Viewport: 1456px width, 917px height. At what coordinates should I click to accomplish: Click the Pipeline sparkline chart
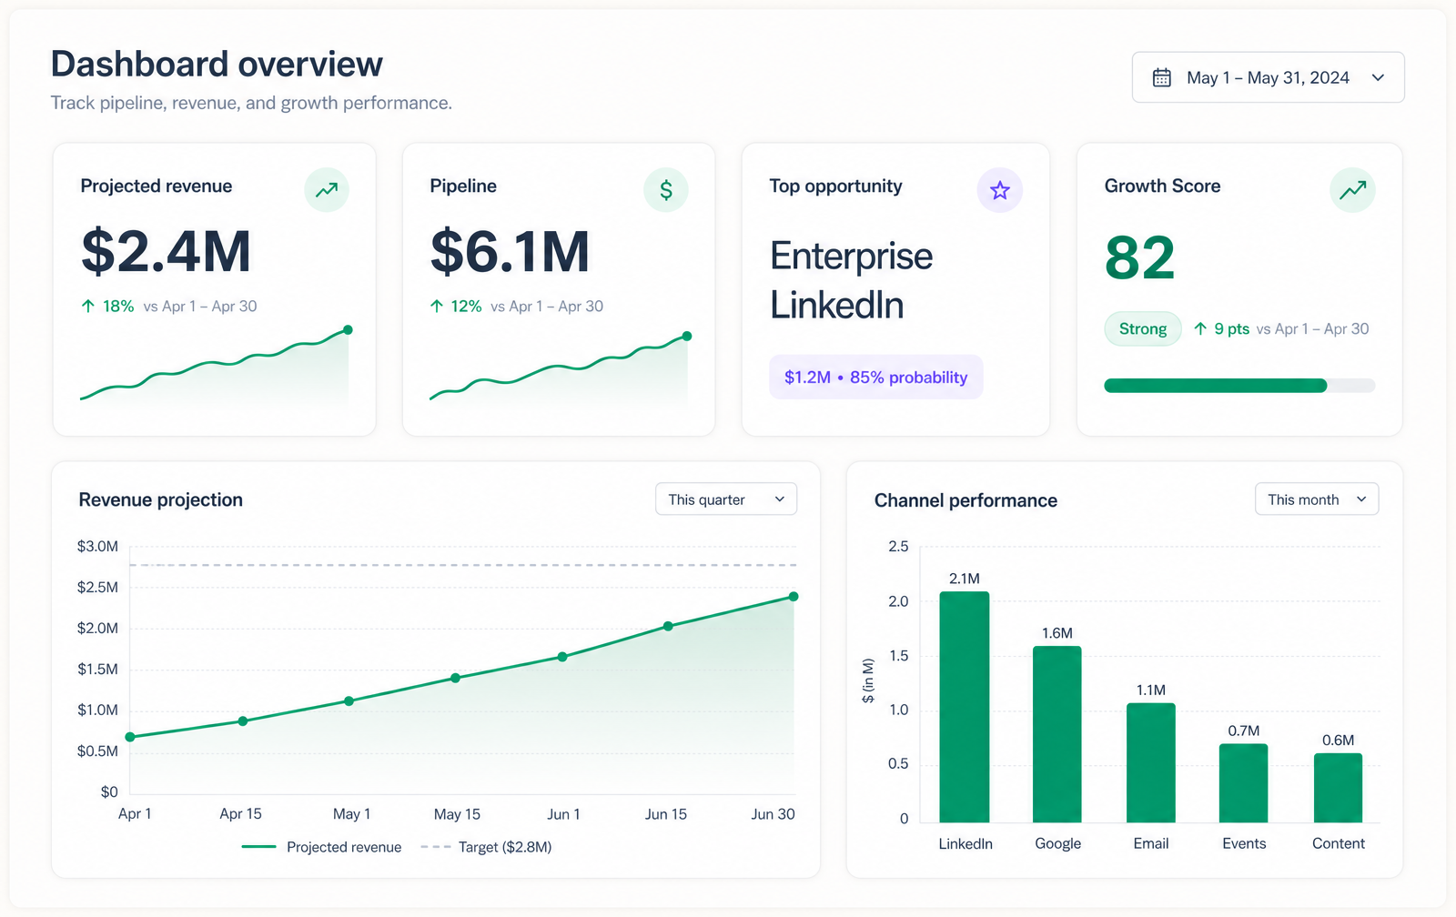point(560,368)
